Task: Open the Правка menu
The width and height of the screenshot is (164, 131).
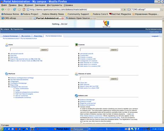Action: (12, 5)
